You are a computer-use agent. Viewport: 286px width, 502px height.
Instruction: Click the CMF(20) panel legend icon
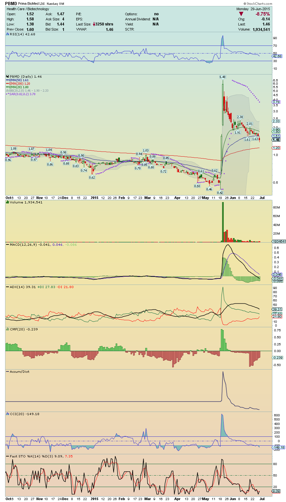pos(8,329)
